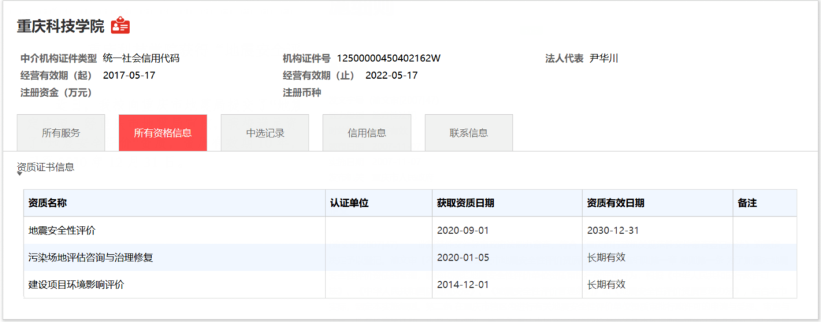Screen dimensions: 821x322
Task: Select the 所有资格信息 tab
Action: pyautogui.click(x=163, y=133)
